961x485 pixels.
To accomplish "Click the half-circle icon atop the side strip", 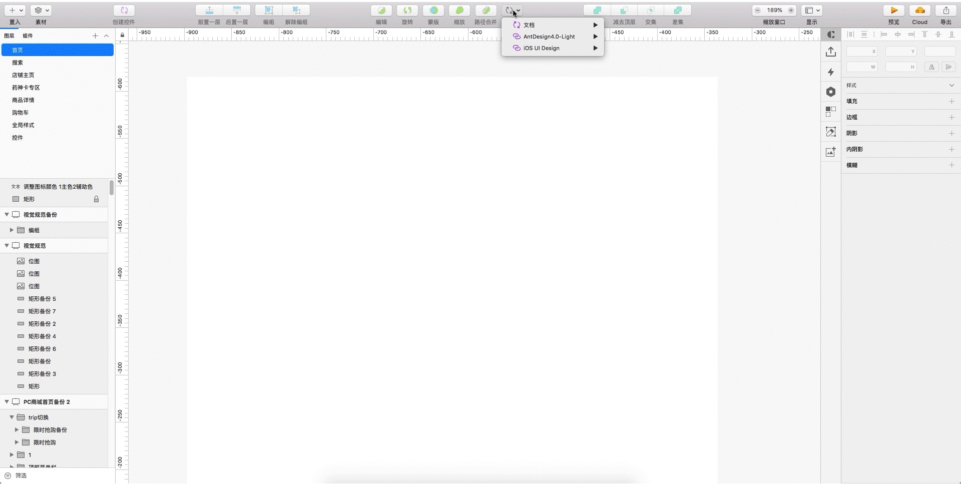I will point(831,35).
